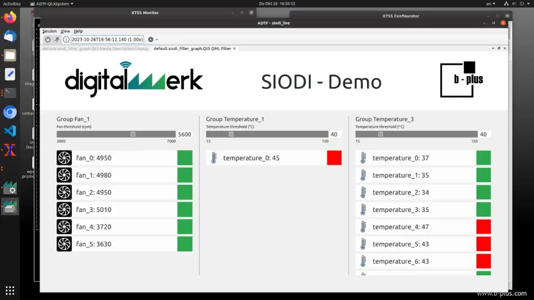Open the 'en' language selector dropdown
The width and height of the screenshot is (534, 300).
pos(491,4)
